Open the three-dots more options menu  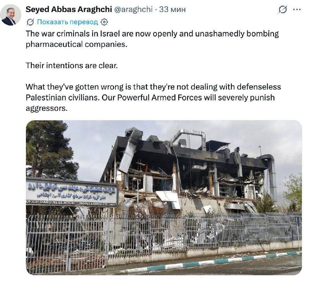[x=297, y=9]
